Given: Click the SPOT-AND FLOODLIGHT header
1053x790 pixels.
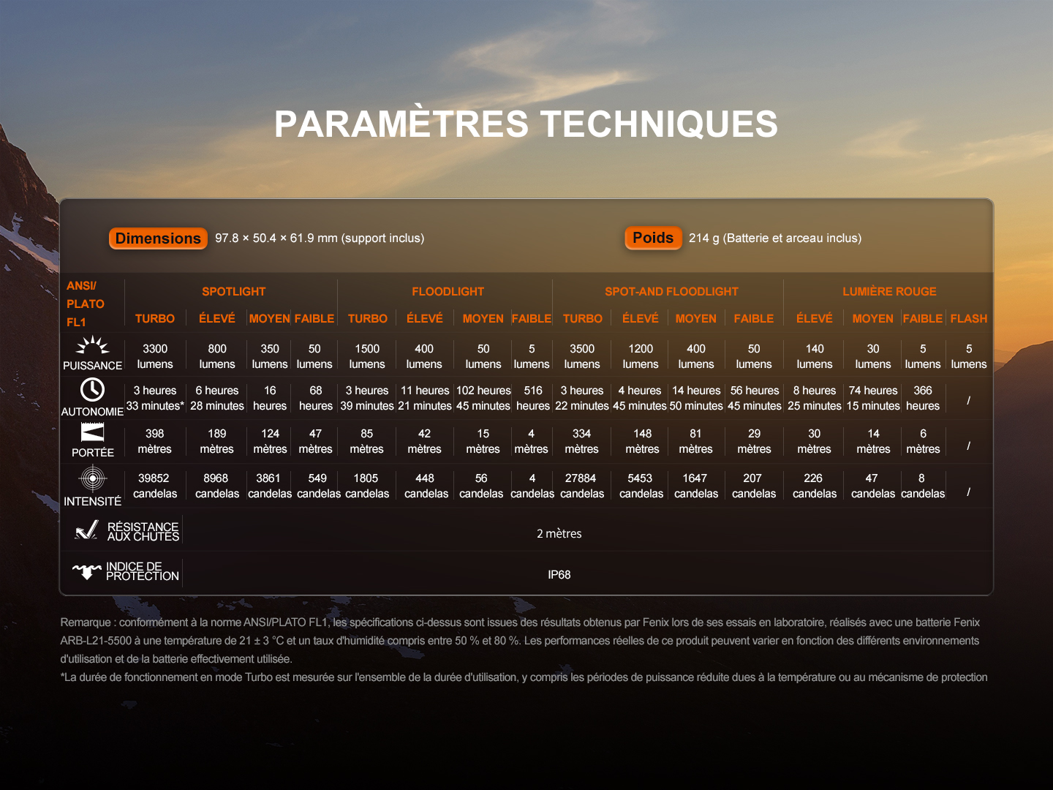Looking at the screenshot, I should pyautogui.click(x=671, y=291).
